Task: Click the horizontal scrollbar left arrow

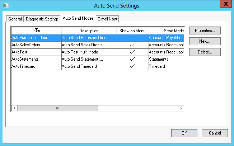Action: click(15, 108)
